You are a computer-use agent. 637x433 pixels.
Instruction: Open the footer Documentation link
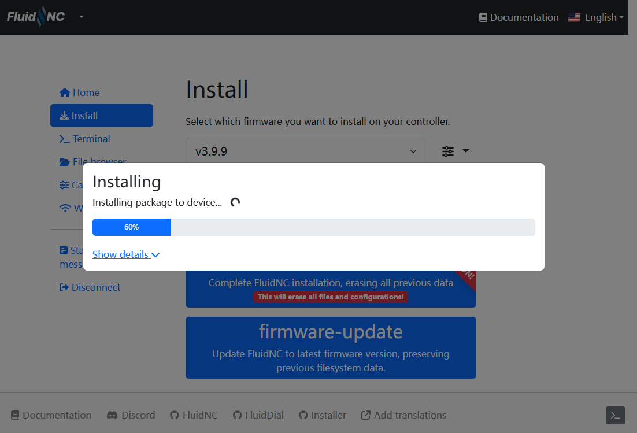[x=51, y=415]
